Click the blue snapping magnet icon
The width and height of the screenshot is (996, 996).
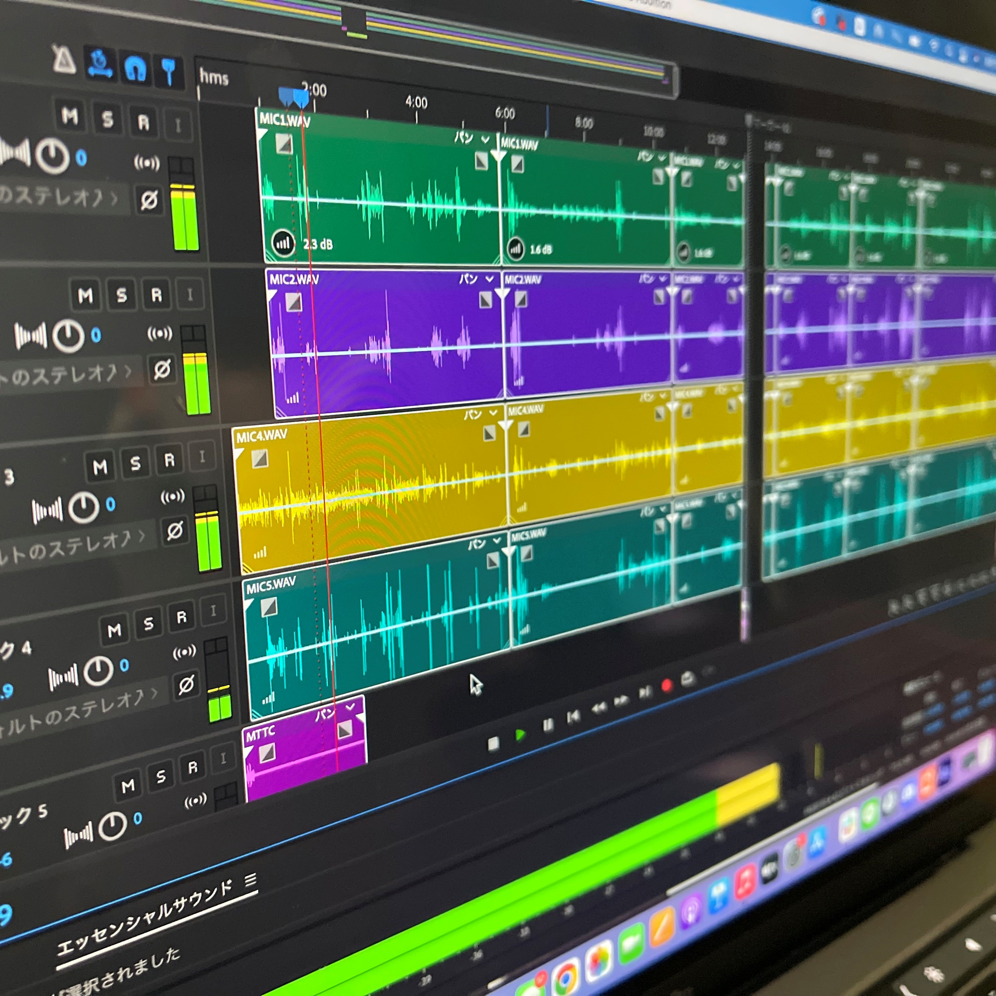(135, 69)
